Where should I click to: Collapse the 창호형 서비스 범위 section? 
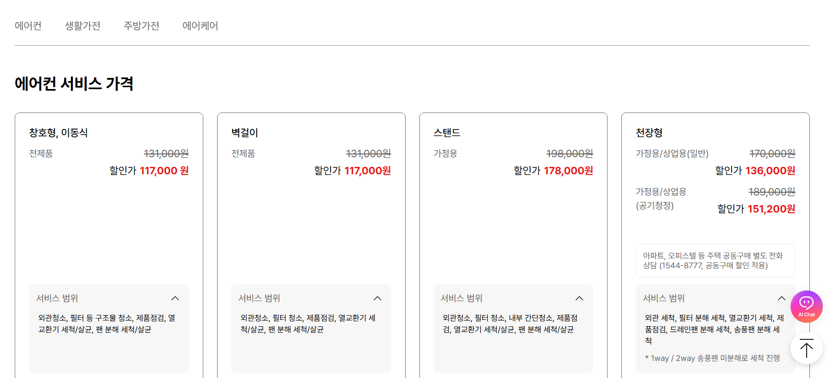175,298
